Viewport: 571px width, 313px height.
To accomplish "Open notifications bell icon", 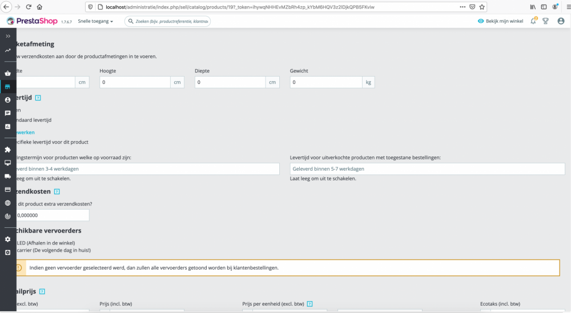I will pos(533,21).
